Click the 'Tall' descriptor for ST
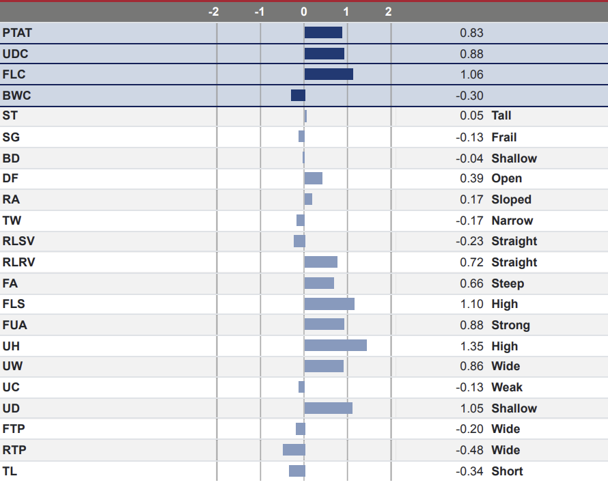 coord(501,116)
